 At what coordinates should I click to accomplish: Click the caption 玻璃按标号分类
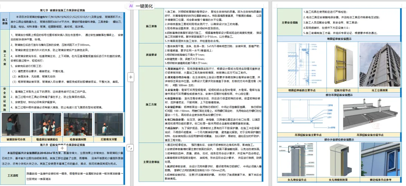coord(15,139)
